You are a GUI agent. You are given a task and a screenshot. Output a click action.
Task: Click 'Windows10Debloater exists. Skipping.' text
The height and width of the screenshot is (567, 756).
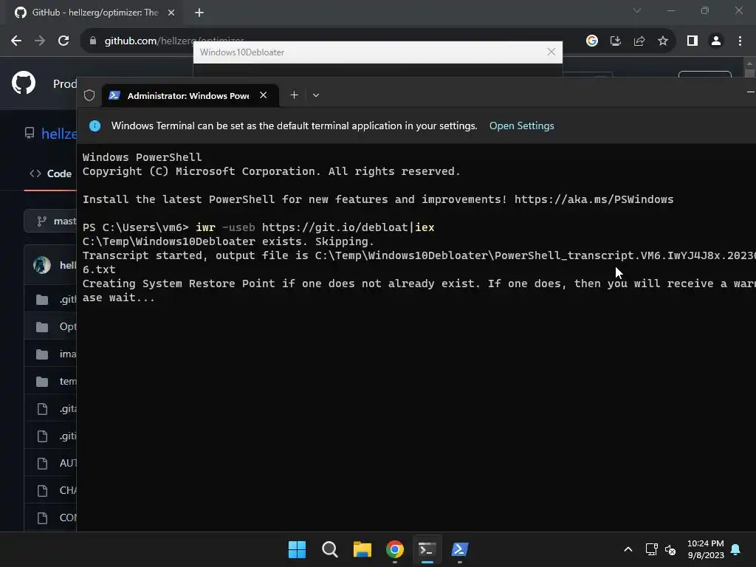[x=228, y=241]
